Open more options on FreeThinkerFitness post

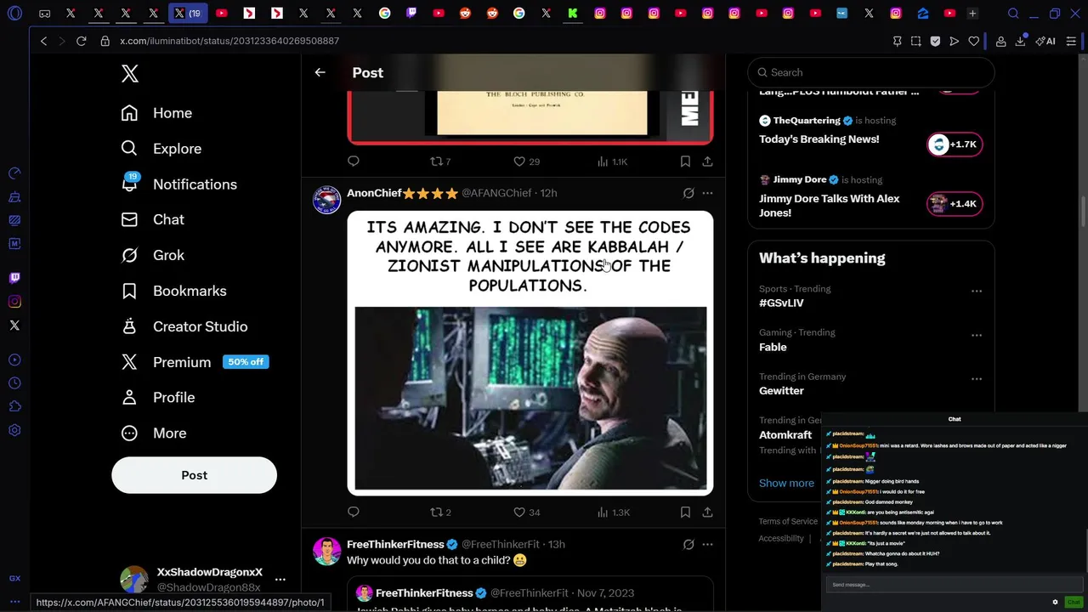pos(707,544)
